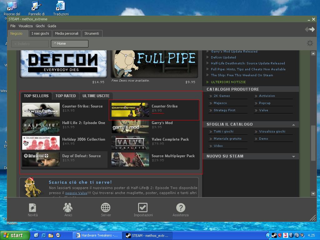Open the File menu
The image size is (320, 240).
point(13,26)
